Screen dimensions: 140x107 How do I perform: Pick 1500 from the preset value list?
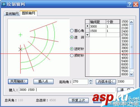(x=125, y=21)
